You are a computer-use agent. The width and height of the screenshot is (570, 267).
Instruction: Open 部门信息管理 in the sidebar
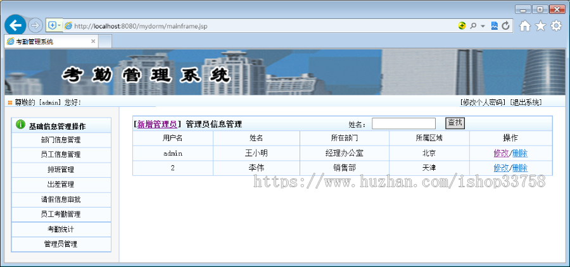click(x=61, y=140)
